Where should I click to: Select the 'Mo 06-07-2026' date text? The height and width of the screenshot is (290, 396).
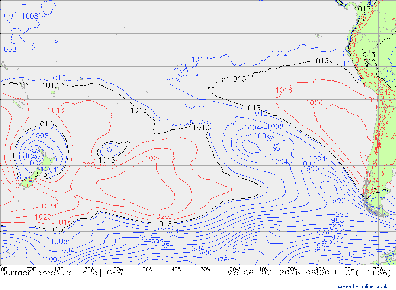263,273
